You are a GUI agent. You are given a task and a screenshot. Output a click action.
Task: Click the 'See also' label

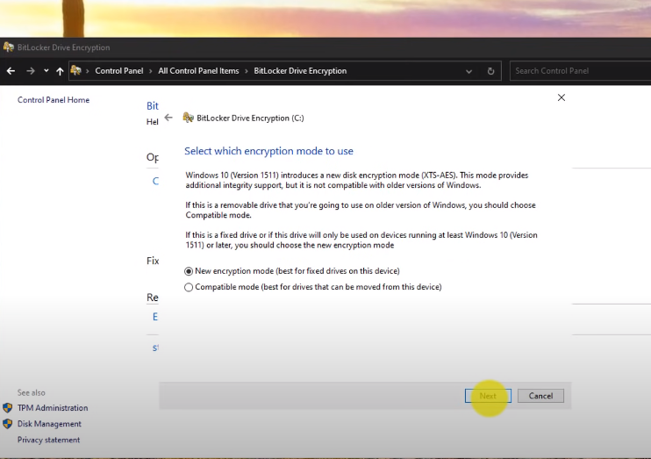click(31, 392)
